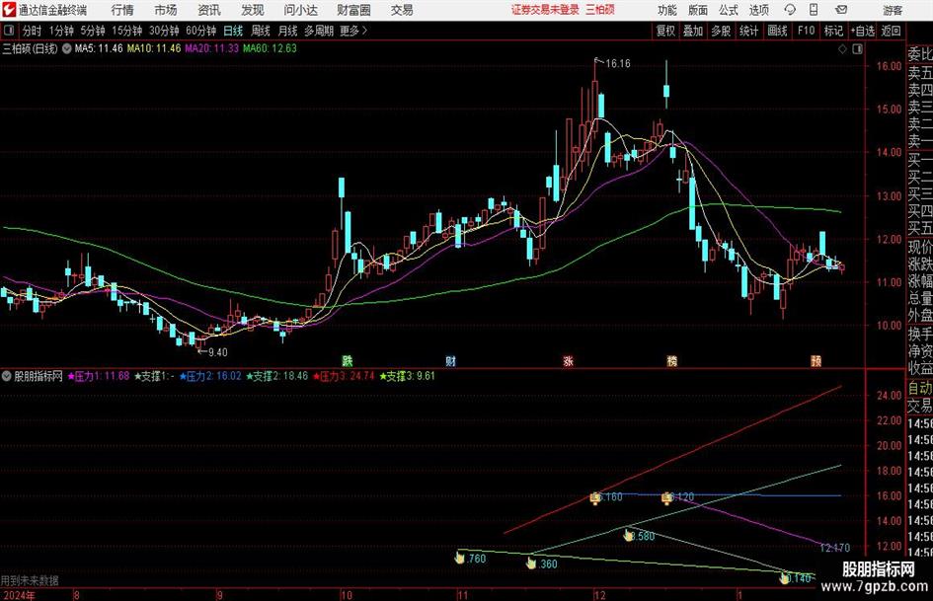Expand indicator arrow beside 股朋指标网
This screenshot has height=601, width=933.
tap(7, 376)
